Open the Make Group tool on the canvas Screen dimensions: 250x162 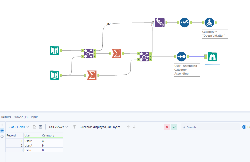[x=159, y=22]
